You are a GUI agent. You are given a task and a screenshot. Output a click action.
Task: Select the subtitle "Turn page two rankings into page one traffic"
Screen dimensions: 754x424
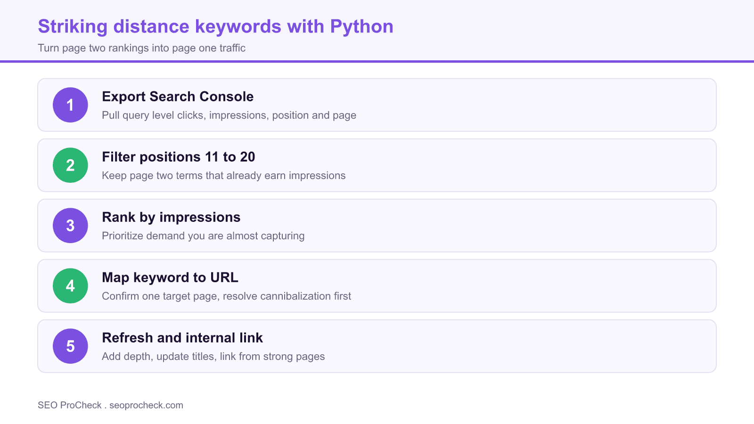[141, 48]
